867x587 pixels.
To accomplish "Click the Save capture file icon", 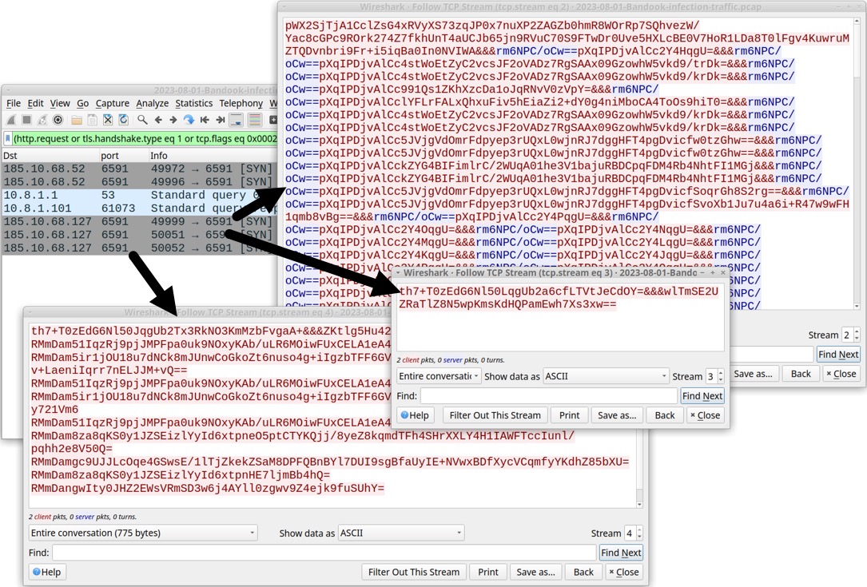I will point(93,119).
